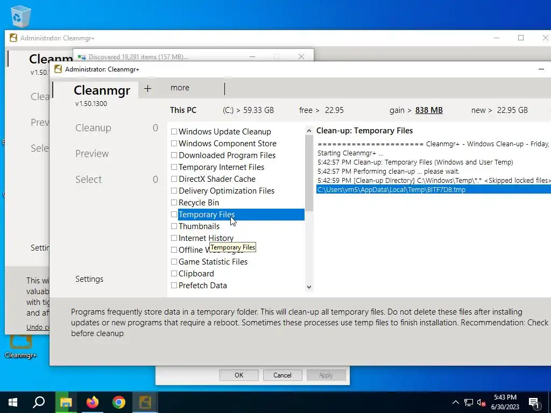Check Game Statistic Files checkbox
This screenshot has width=551, height=413.
174,262
